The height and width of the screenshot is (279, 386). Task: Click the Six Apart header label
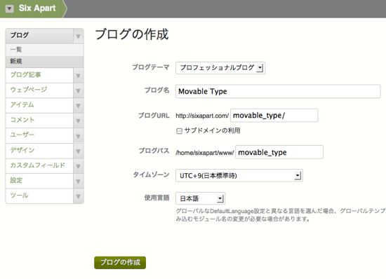[37, 8]
